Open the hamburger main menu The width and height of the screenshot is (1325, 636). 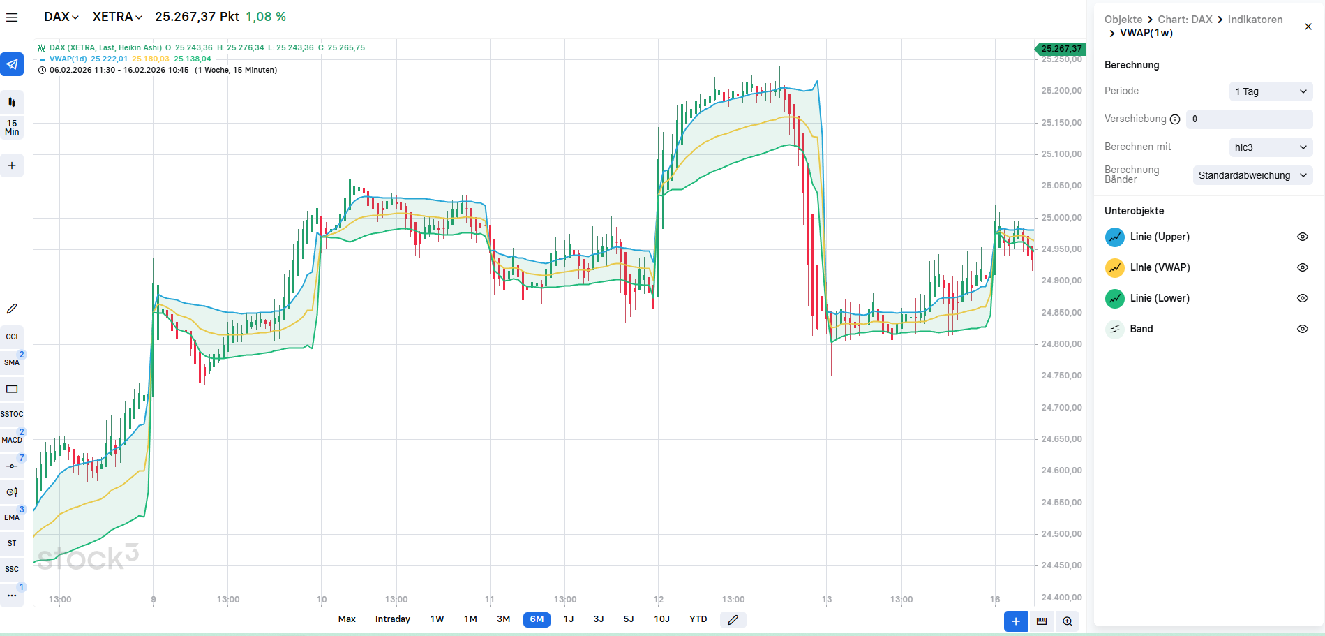tap(12, 17)
